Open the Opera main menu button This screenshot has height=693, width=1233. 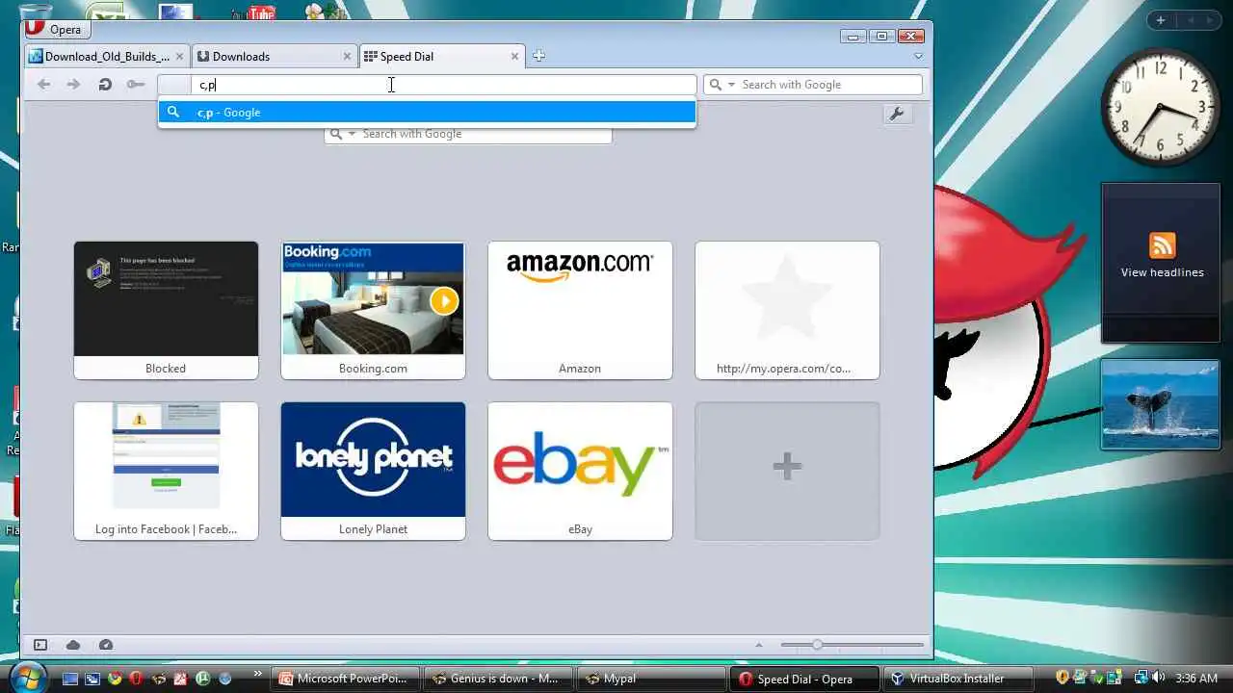click(x=57, y=29)
